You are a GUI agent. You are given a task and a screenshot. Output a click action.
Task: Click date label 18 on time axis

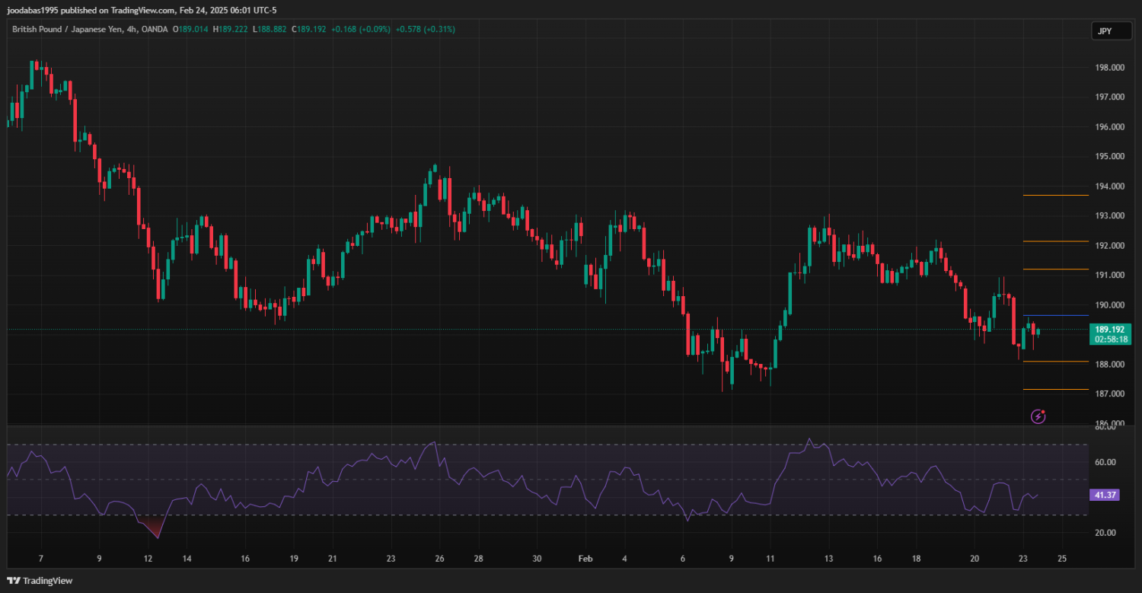coord(916,559)
